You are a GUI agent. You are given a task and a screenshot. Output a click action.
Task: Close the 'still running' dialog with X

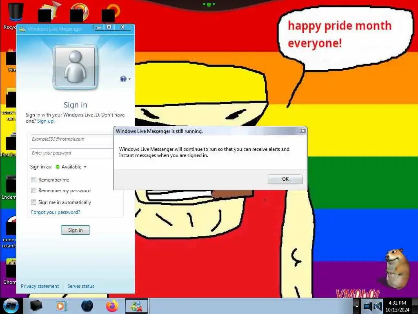click(x=302, y=131)
